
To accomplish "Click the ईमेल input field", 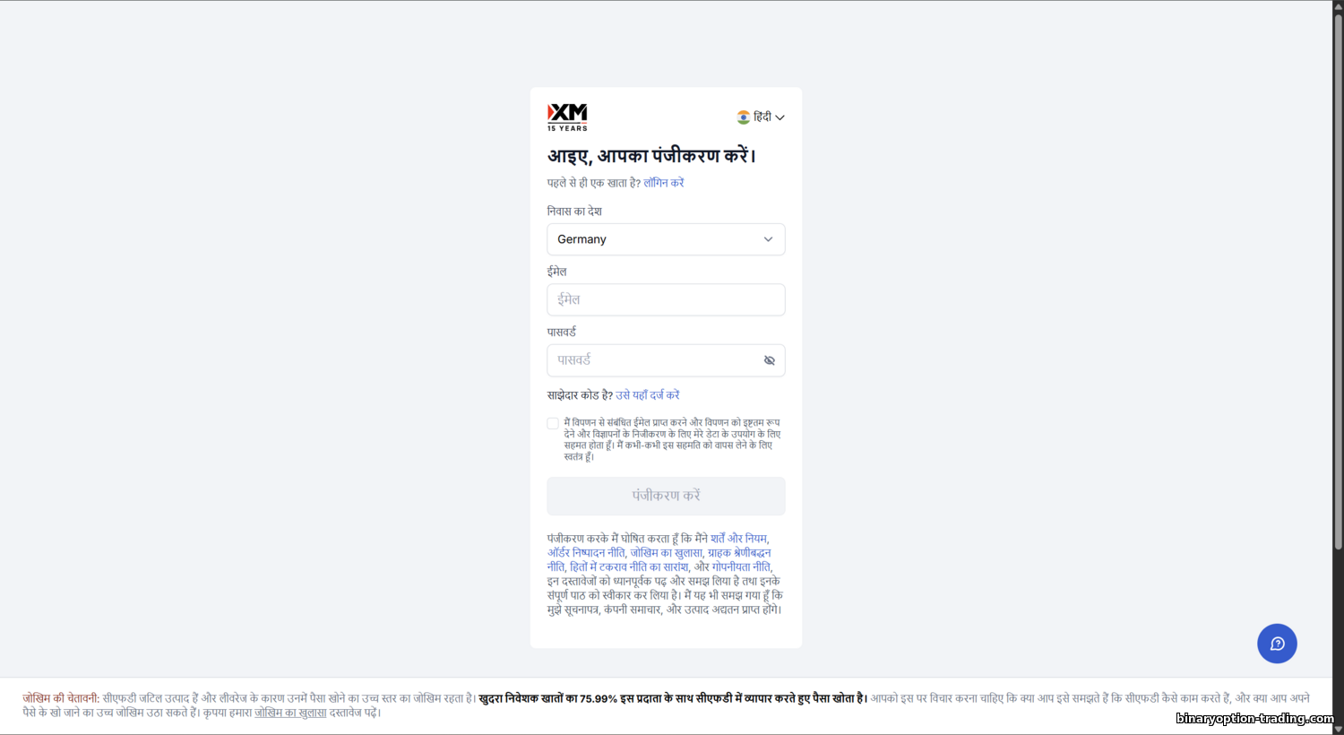I will [x=666, y=299].
